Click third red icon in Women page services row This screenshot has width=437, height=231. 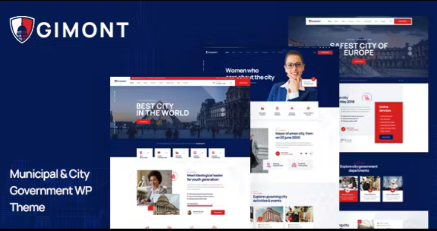(292, 108)
